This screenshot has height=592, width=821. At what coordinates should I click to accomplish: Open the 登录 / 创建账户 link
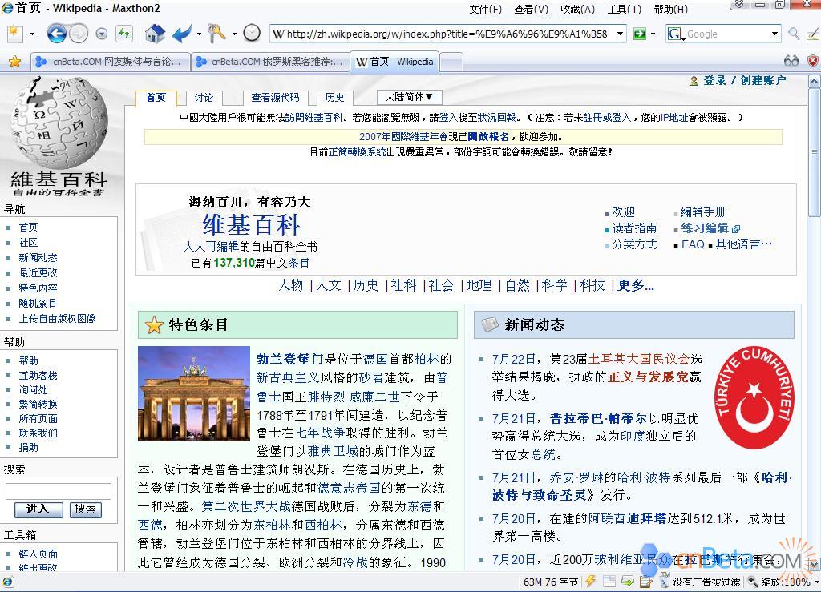(x=744, y=80)
